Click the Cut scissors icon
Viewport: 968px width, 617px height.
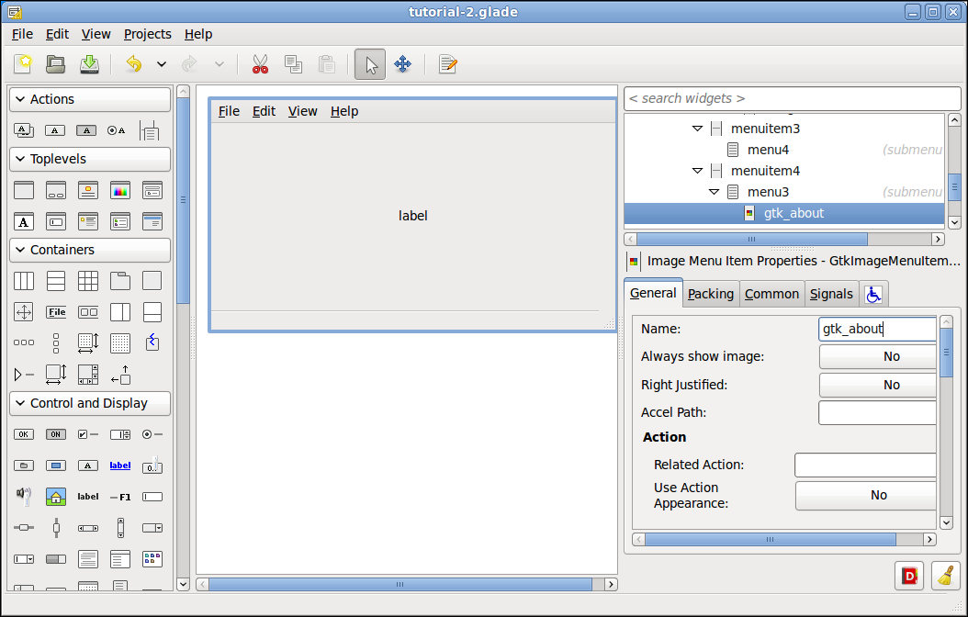[260, 64]
